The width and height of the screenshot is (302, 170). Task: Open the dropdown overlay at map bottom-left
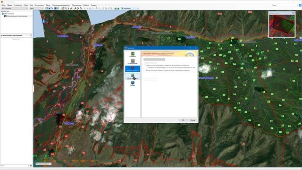click(x=43, y=164)
